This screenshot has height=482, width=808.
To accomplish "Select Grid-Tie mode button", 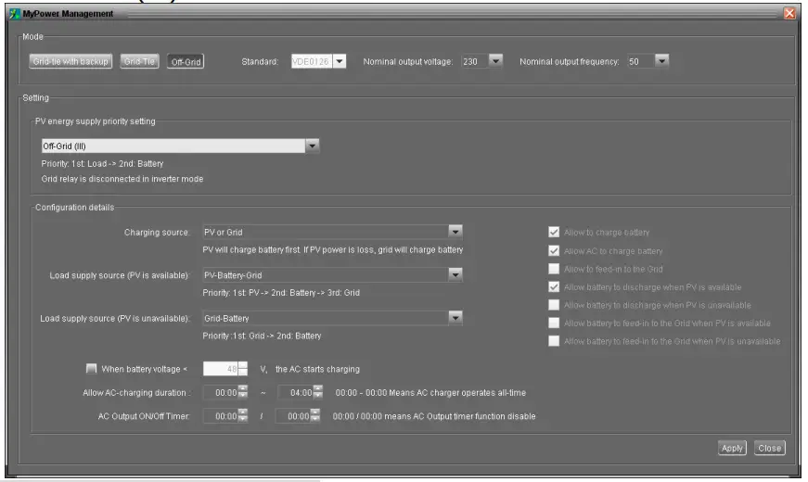I will [140, 61].
